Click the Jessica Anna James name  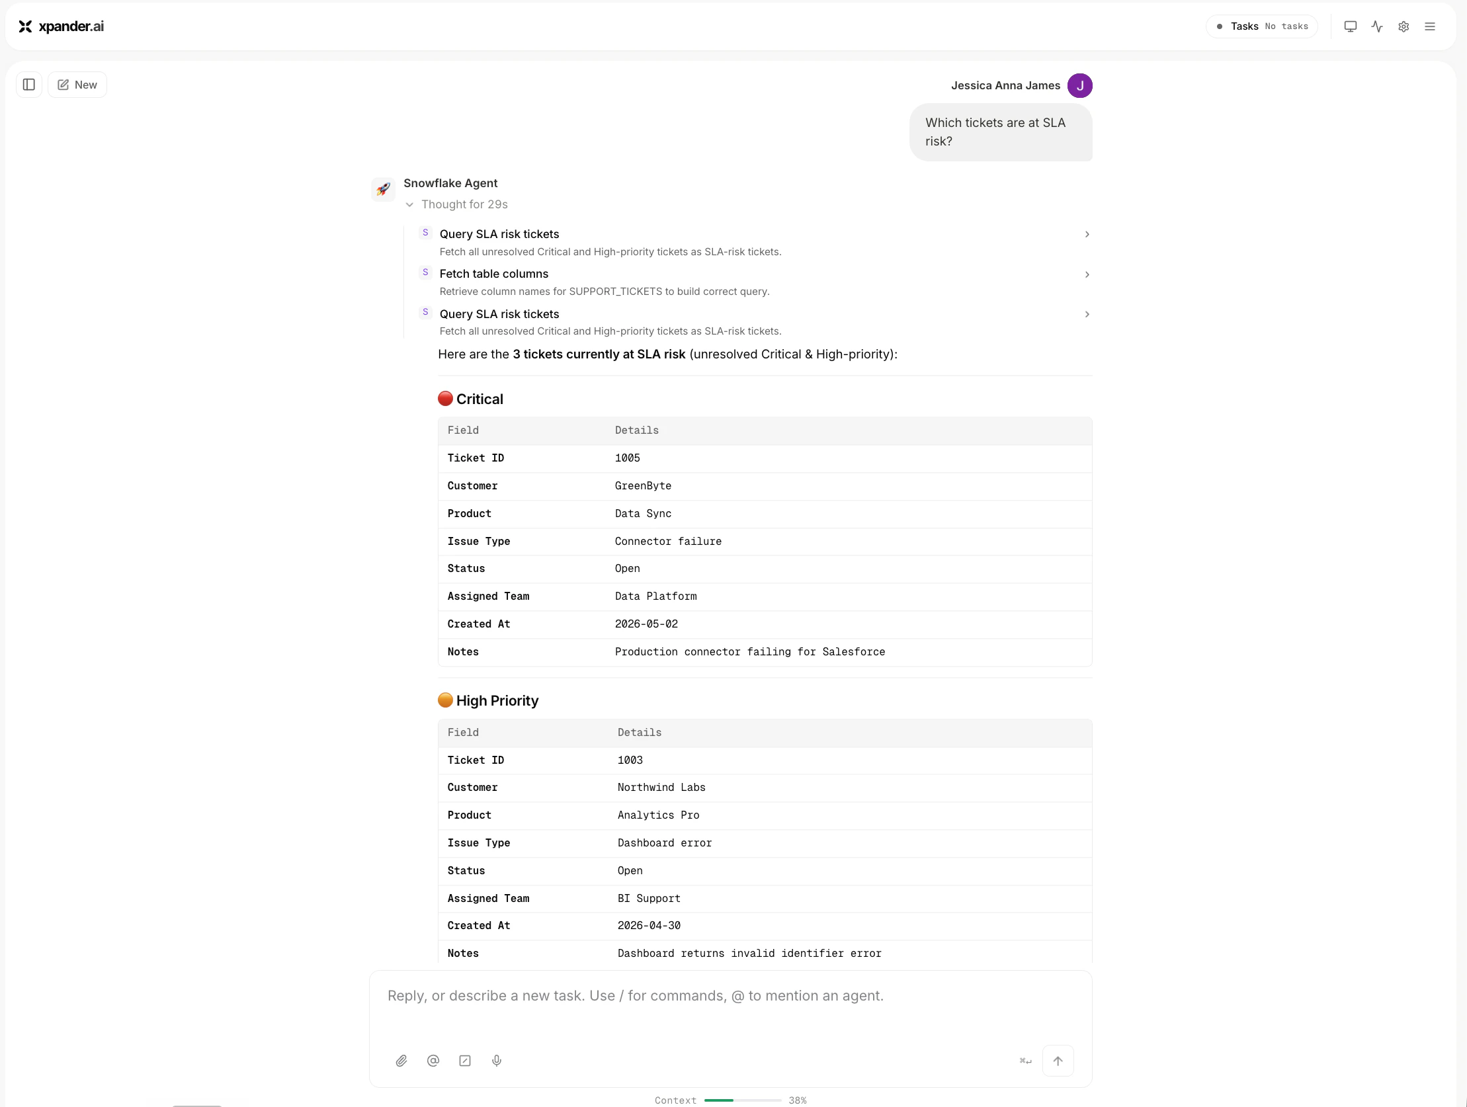(1005, 85)
